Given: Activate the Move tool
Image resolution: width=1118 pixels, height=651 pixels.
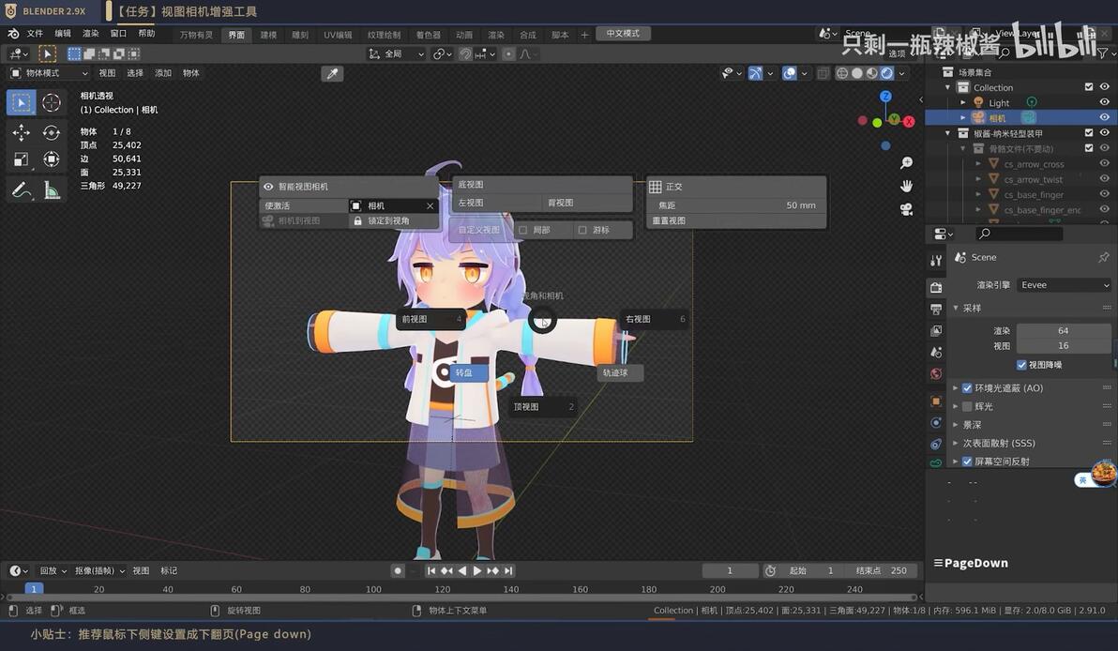Looking at the screenshot, I should click(x=22, y=132).
